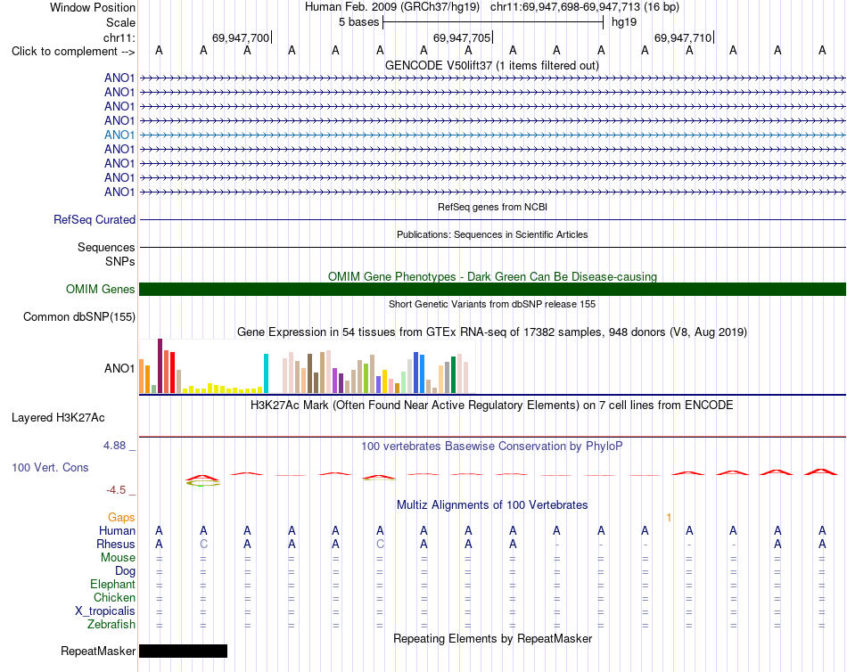Select the Window Position track label

(x=93, y=7)
